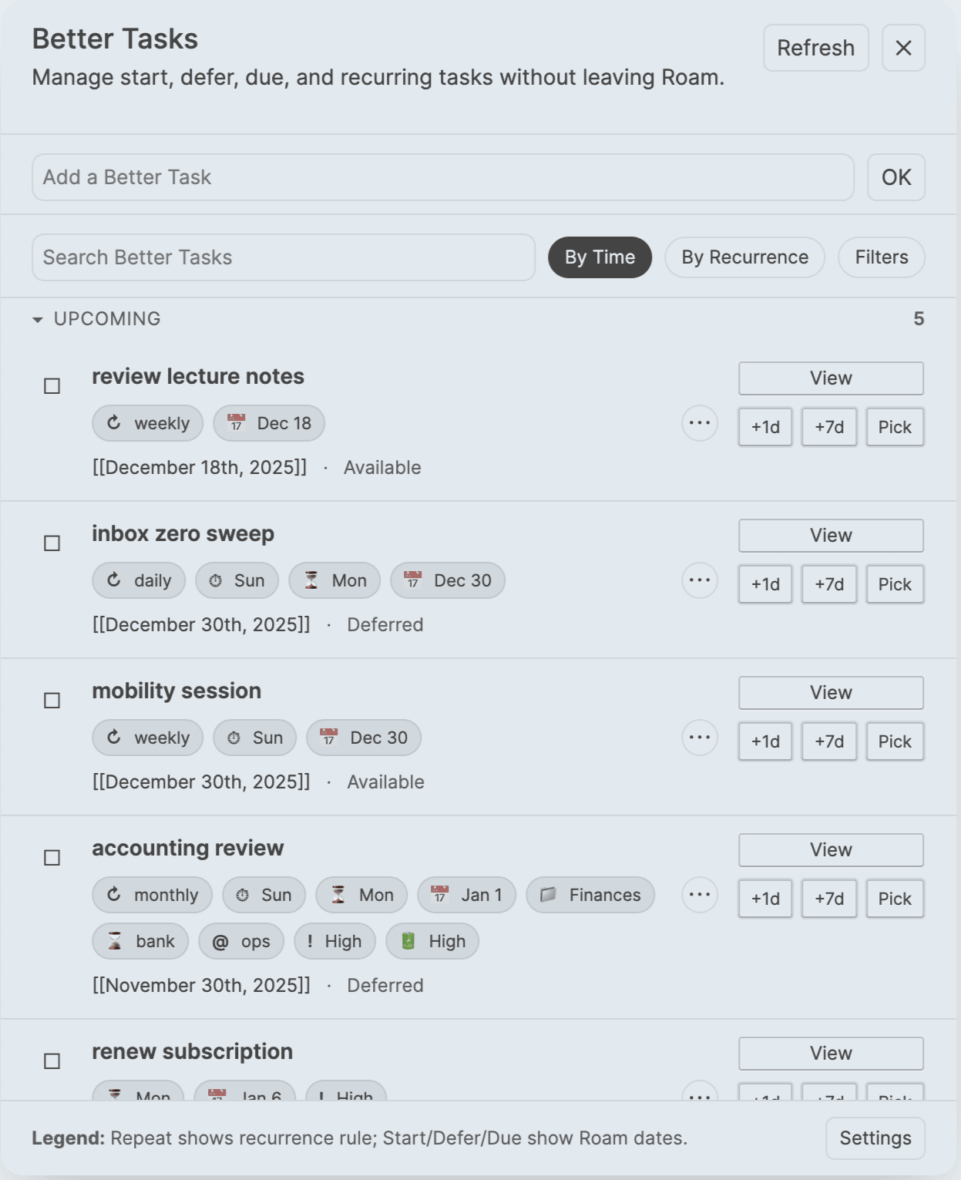This screenshot has width=961, height=1180.
Task: Open the Filters options
Action: [x=881, y=257]
